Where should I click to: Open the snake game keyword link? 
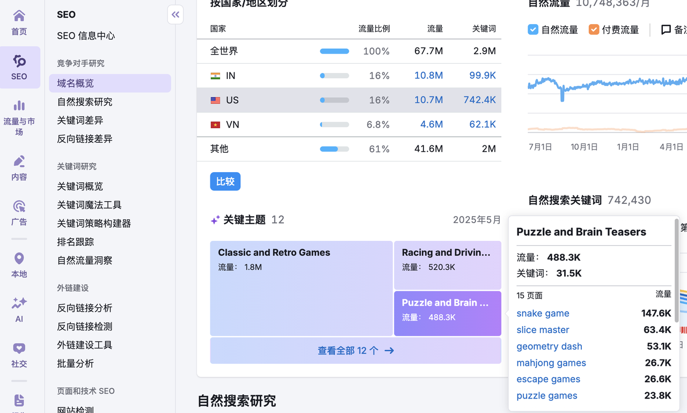(543, 313)
